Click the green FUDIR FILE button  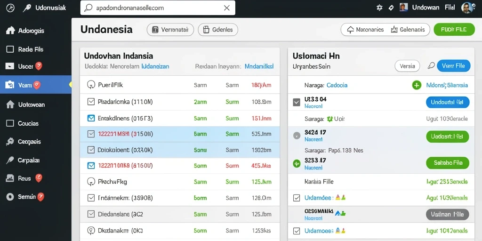(454, 30)
